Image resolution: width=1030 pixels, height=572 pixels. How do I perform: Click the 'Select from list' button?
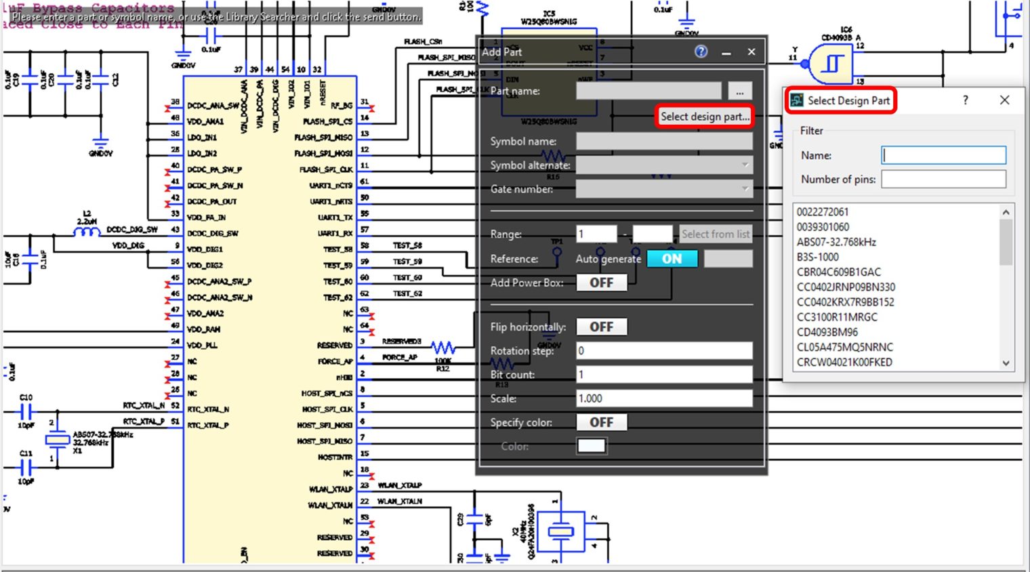[716, 233]
